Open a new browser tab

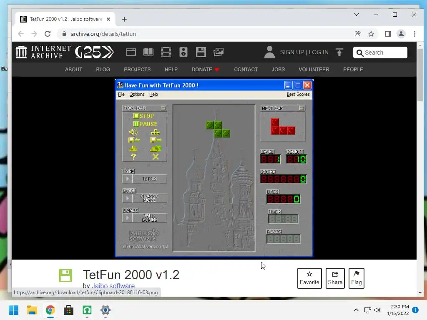click(x=124, y=19)
